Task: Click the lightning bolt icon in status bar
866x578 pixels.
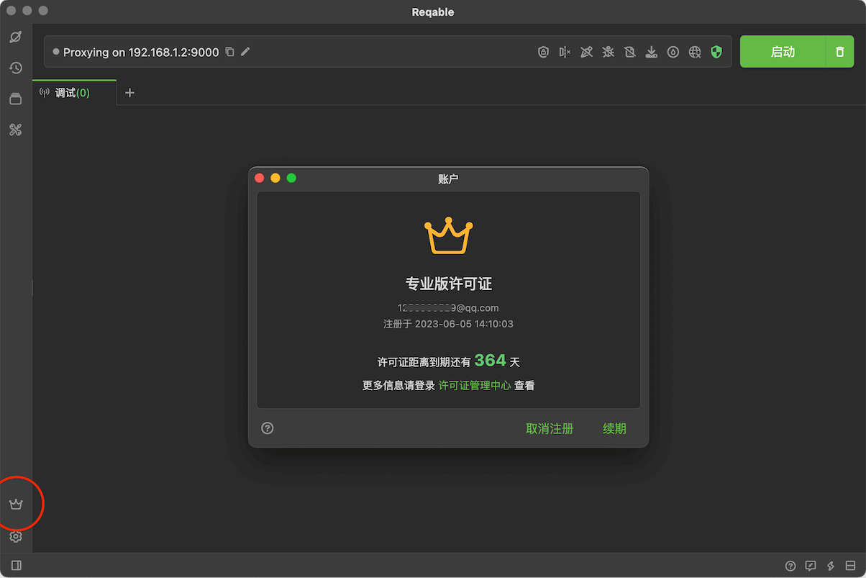Action: click(831, 566)
